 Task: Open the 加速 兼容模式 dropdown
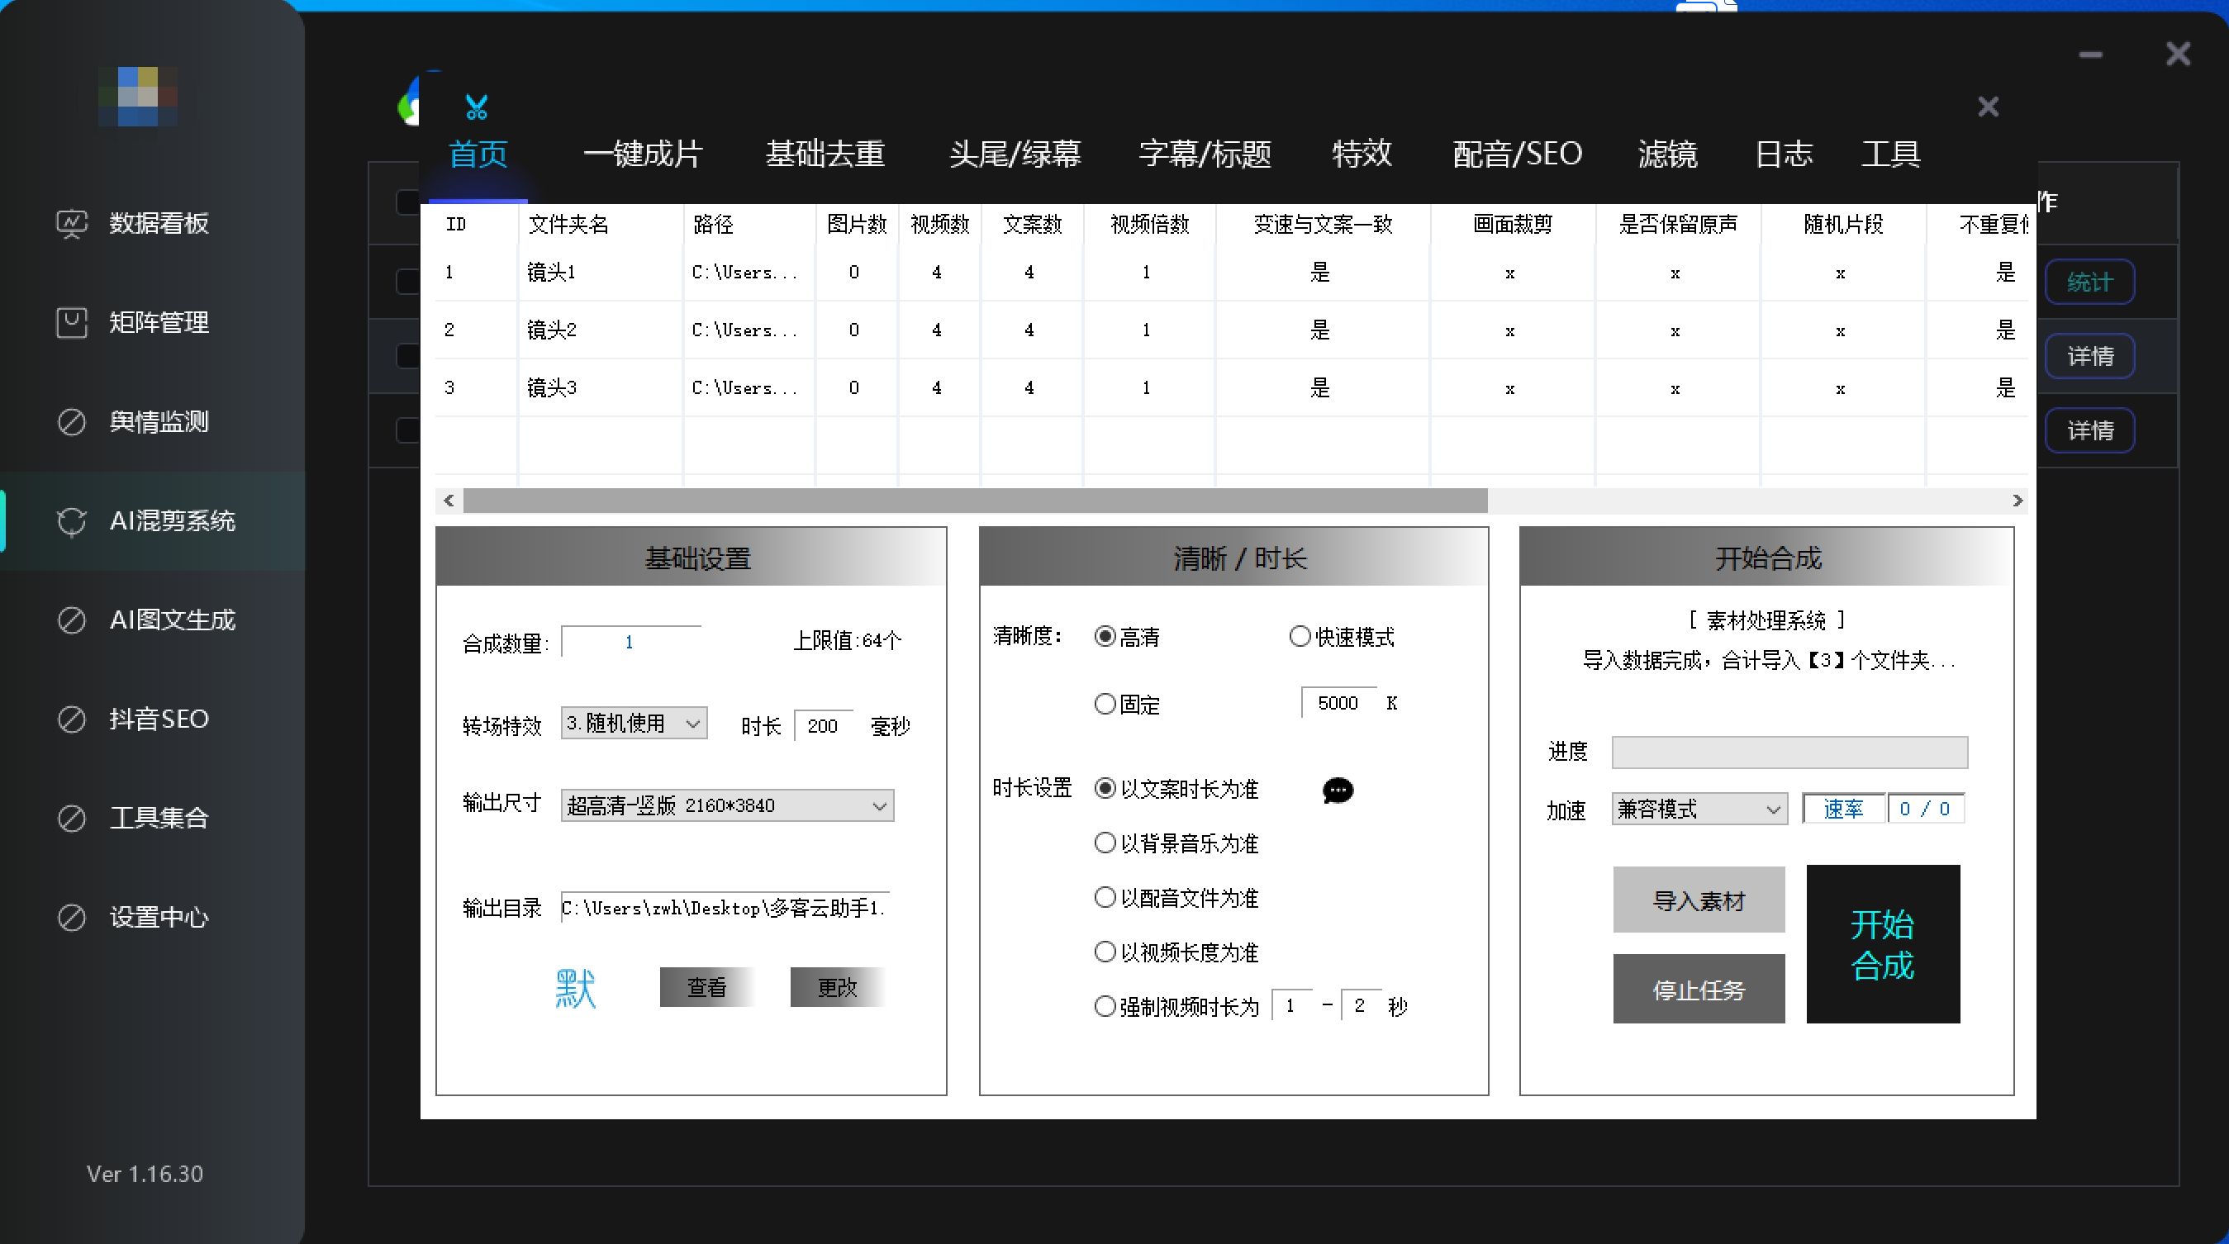point(1699,810)
